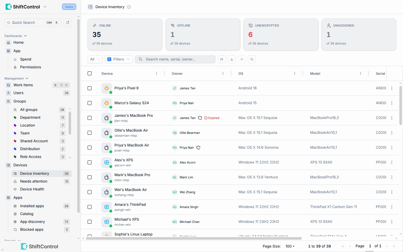The image size is (403, 252).
Task: Mark the checkbox for Michael's XPS
Action: click(x=90, y=222)
